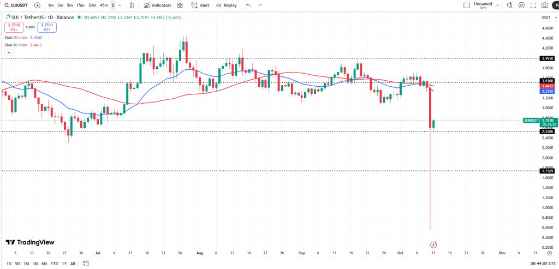The width and height of the screenshot is (559, 269).
Task: Take a chart snapshot with camera icon
Action: tap(544, 5)
